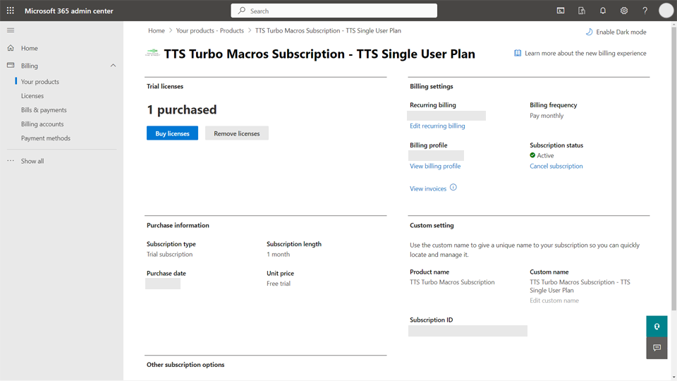Click the page vertical scrollbar

point(673,169)
